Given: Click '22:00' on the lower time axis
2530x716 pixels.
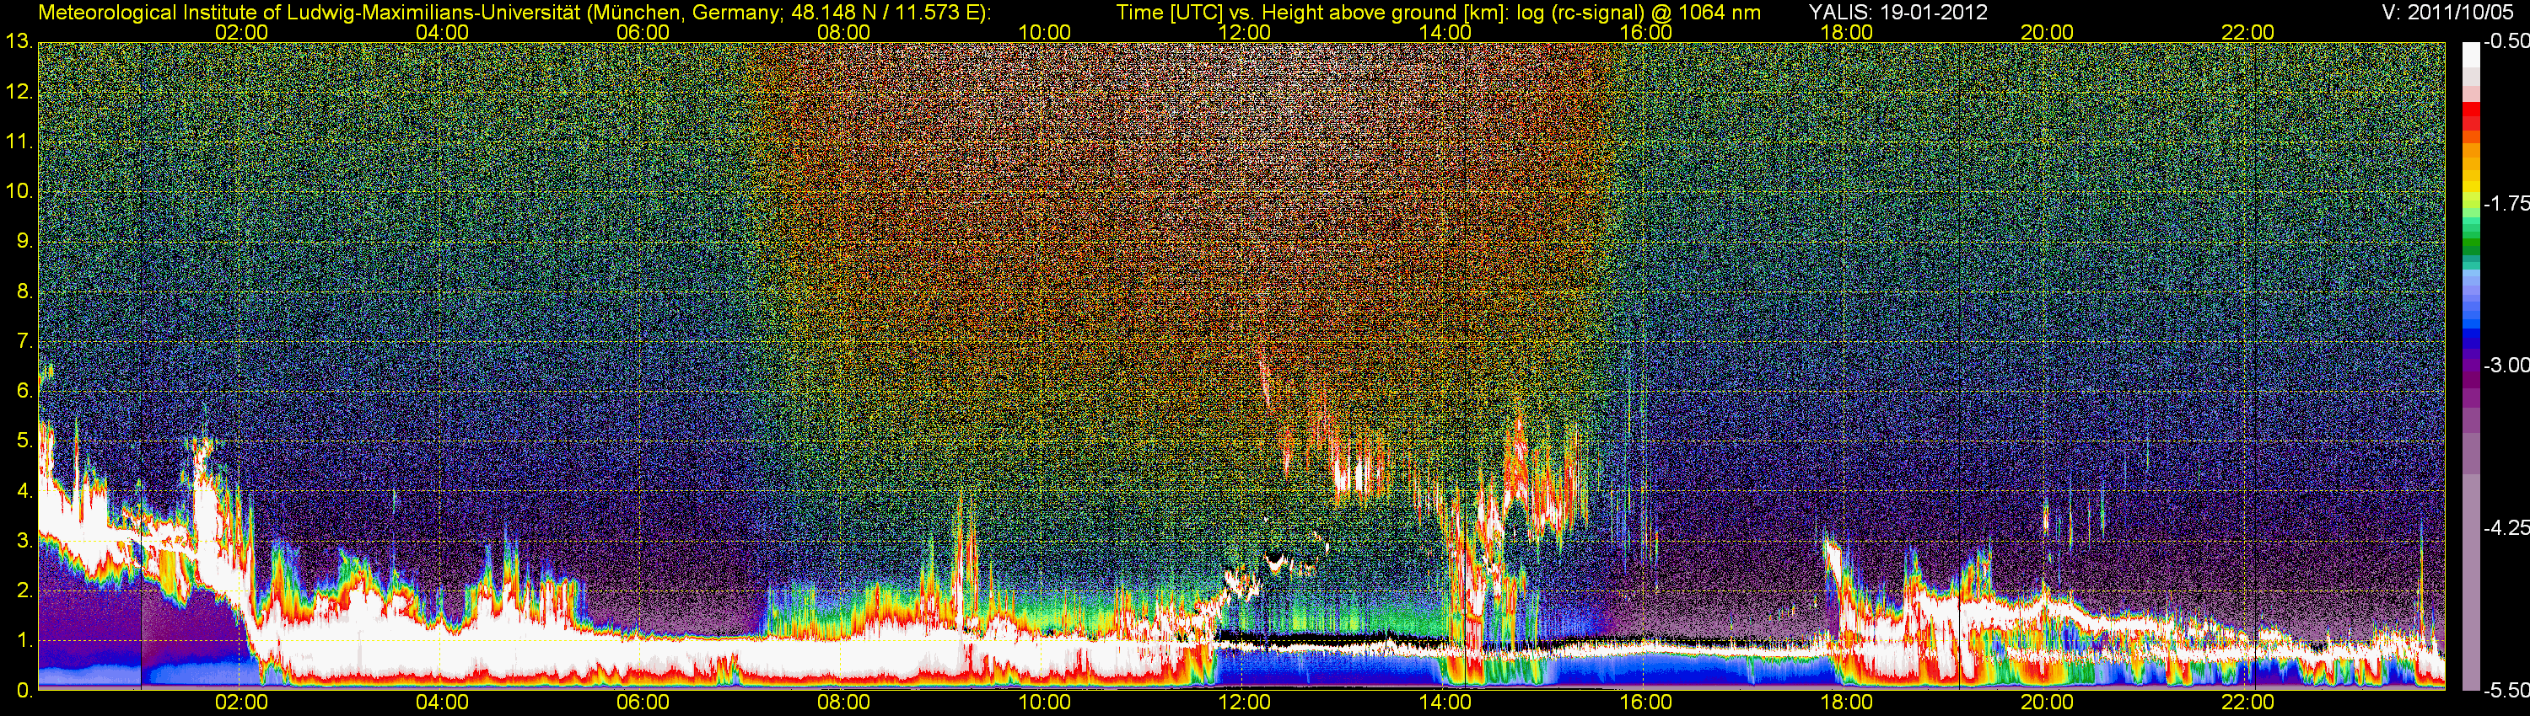Looking at the screenshot, I should pos(2248,703).
